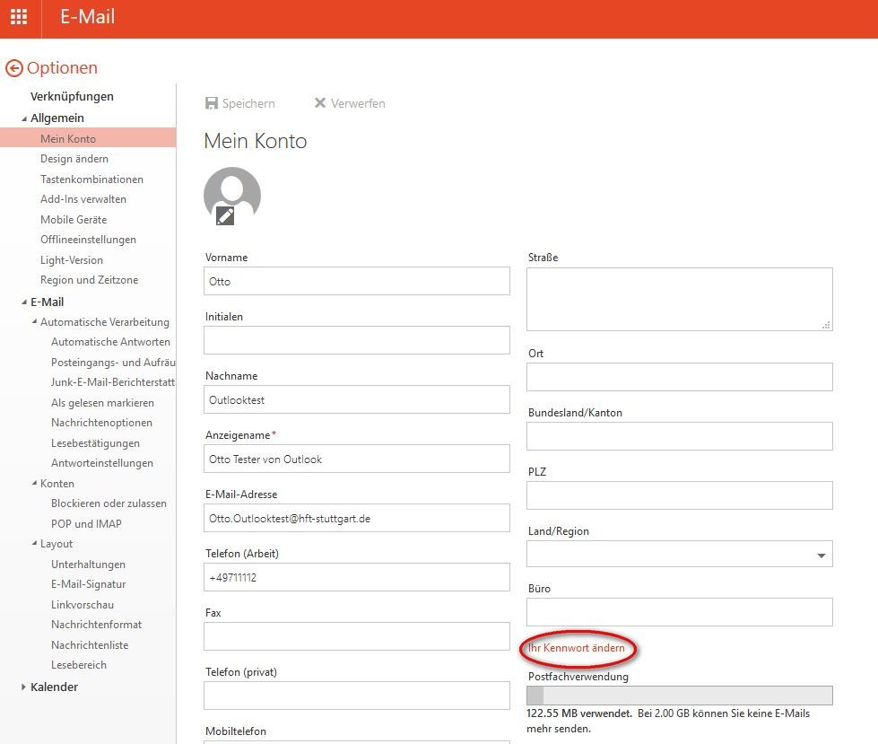
Task: Click the back arrow next to Optionen
Action: coord(13,68)
